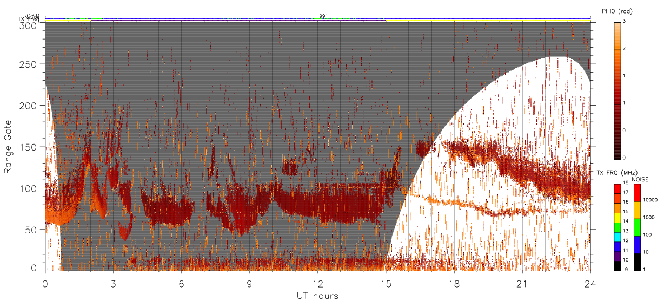The height and width of the screenshot is (307, 664).
Task: Click 18 on the UT hours axis
Action: pyautogui.click(x=454, y=284)
